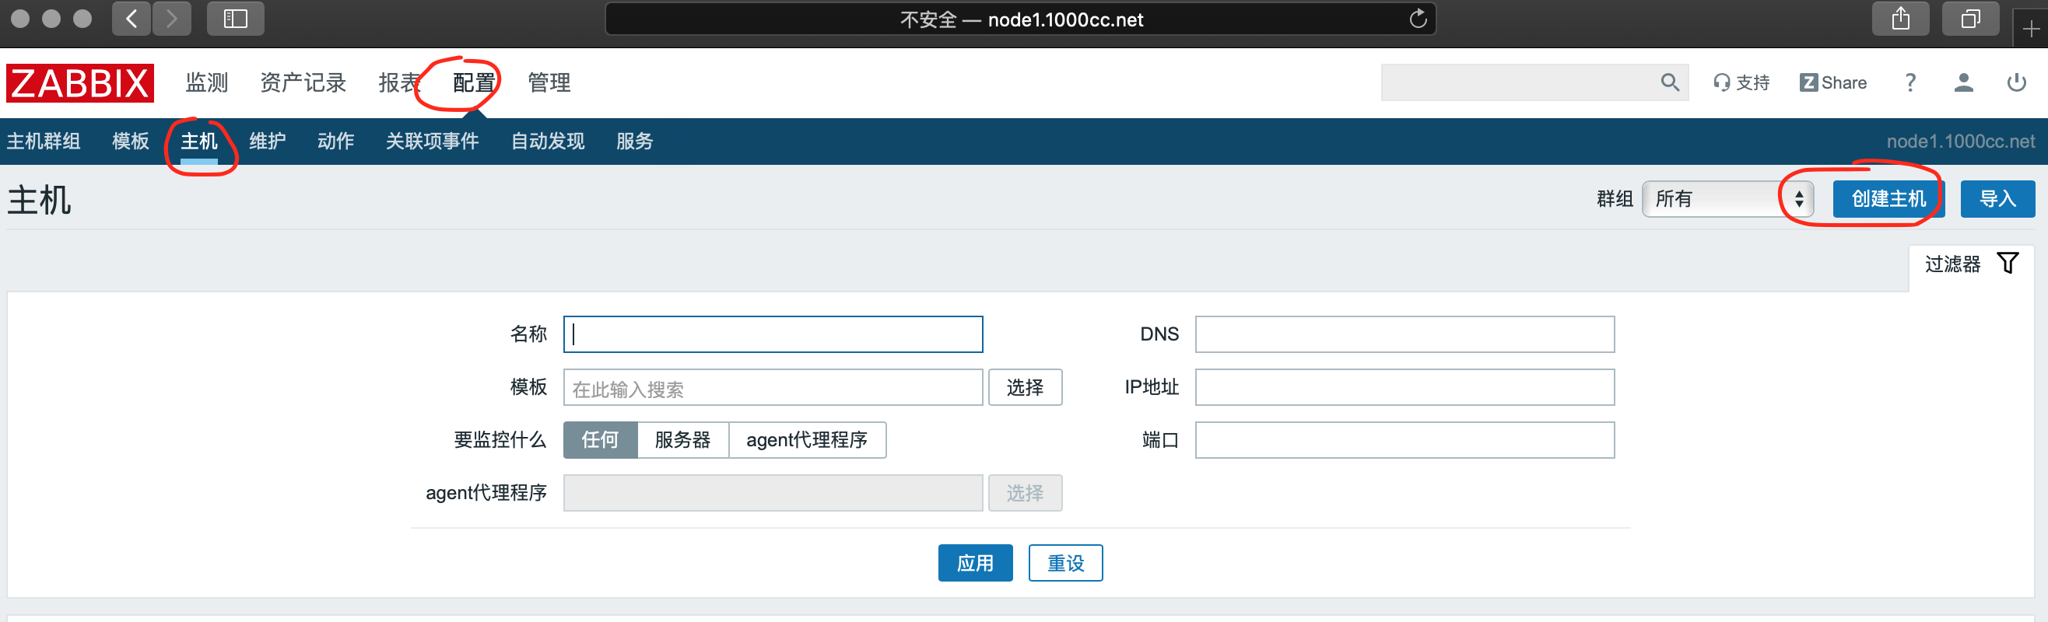
Task: Switch to the 模板 submenu tab
Action: 131,142
